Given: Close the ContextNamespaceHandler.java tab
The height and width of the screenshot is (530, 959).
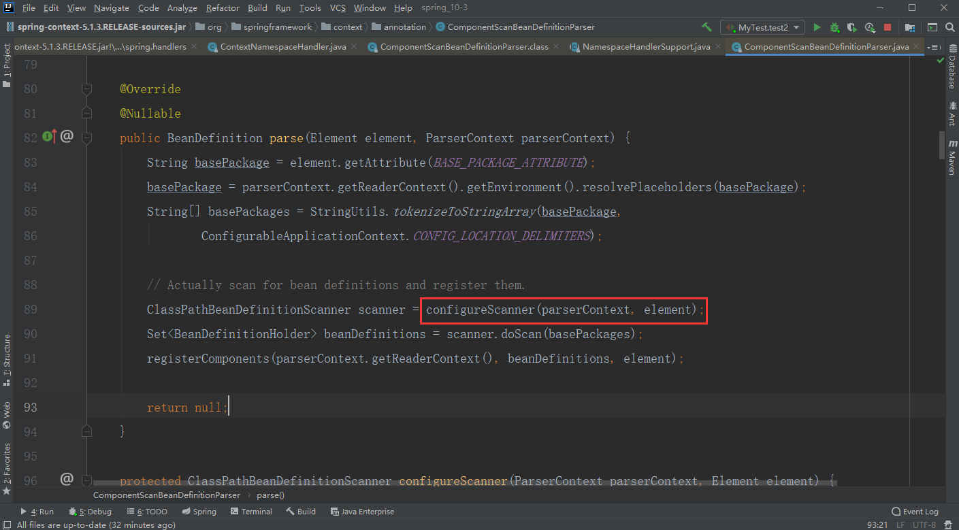Looking at the screenshot, I should tap(355, 47).
